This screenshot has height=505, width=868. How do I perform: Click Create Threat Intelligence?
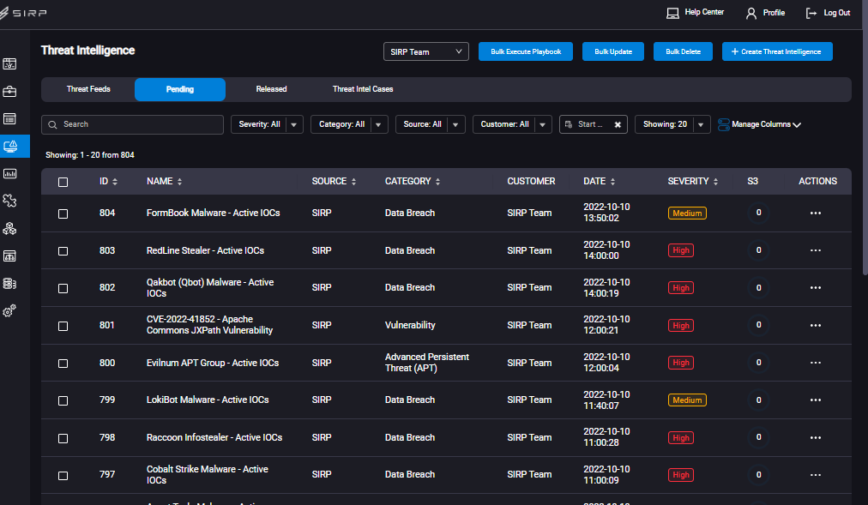click(x=777, y=51)
